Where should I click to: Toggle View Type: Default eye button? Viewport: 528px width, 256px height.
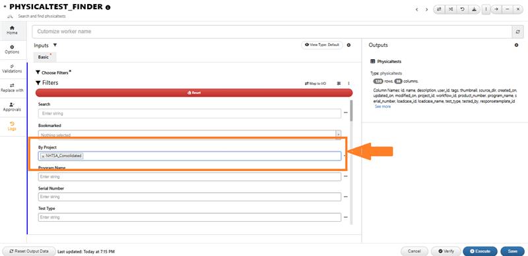322,45
